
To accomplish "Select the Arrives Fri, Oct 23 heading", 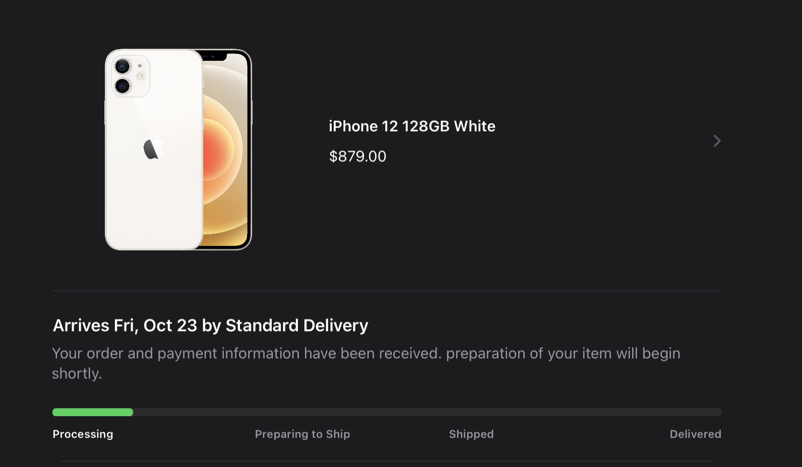I will (x=210, y=326).
